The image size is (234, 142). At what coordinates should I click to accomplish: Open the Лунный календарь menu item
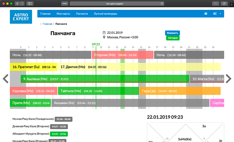click(105, 14)
